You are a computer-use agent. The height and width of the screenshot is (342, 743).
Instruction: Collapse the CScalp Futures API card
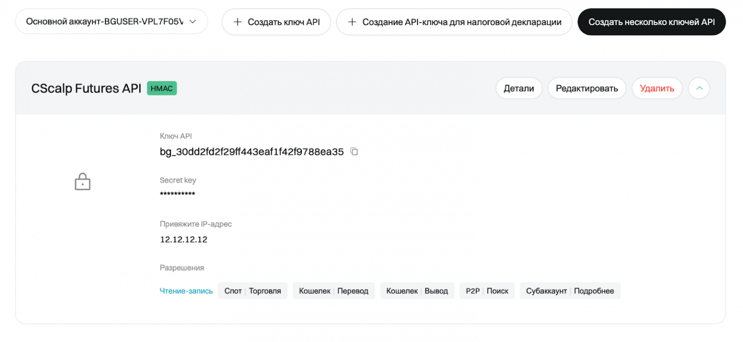click(x=698, y=88)
